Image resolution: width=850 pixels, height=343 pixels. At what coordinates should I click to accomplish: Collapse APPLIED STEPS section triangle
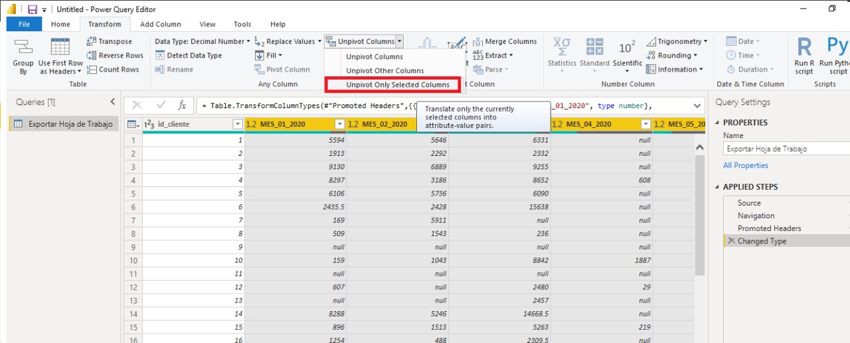pos(717,187)
